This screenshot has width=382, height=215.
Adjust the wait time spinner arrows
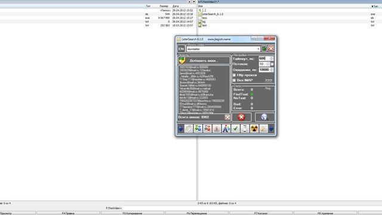[272, 70]
